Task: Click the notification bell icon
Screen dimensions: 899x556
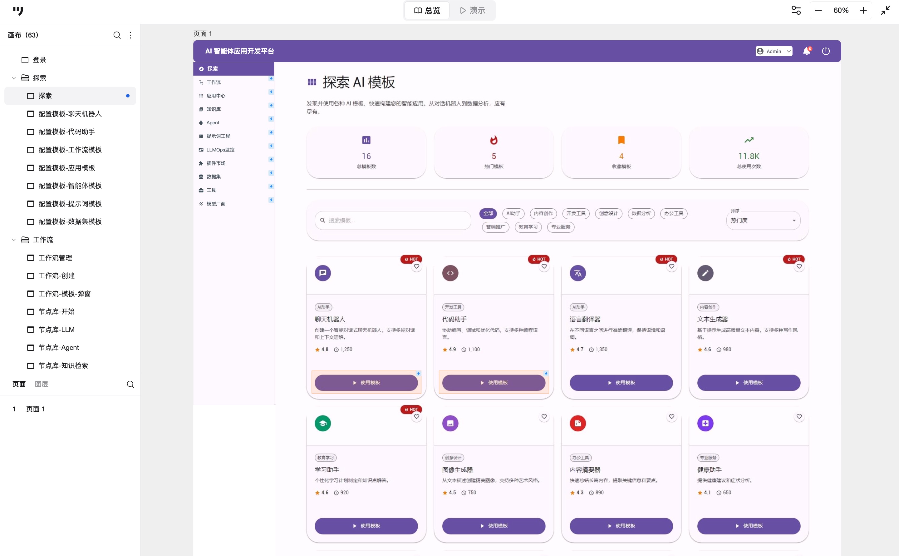Action: (x=806, y=51)
